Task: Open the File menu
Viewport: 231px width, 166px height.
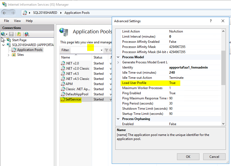Action: [6, 21]
